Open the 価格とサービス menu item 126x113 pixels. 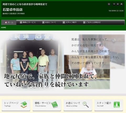click(x=28, y=22)
